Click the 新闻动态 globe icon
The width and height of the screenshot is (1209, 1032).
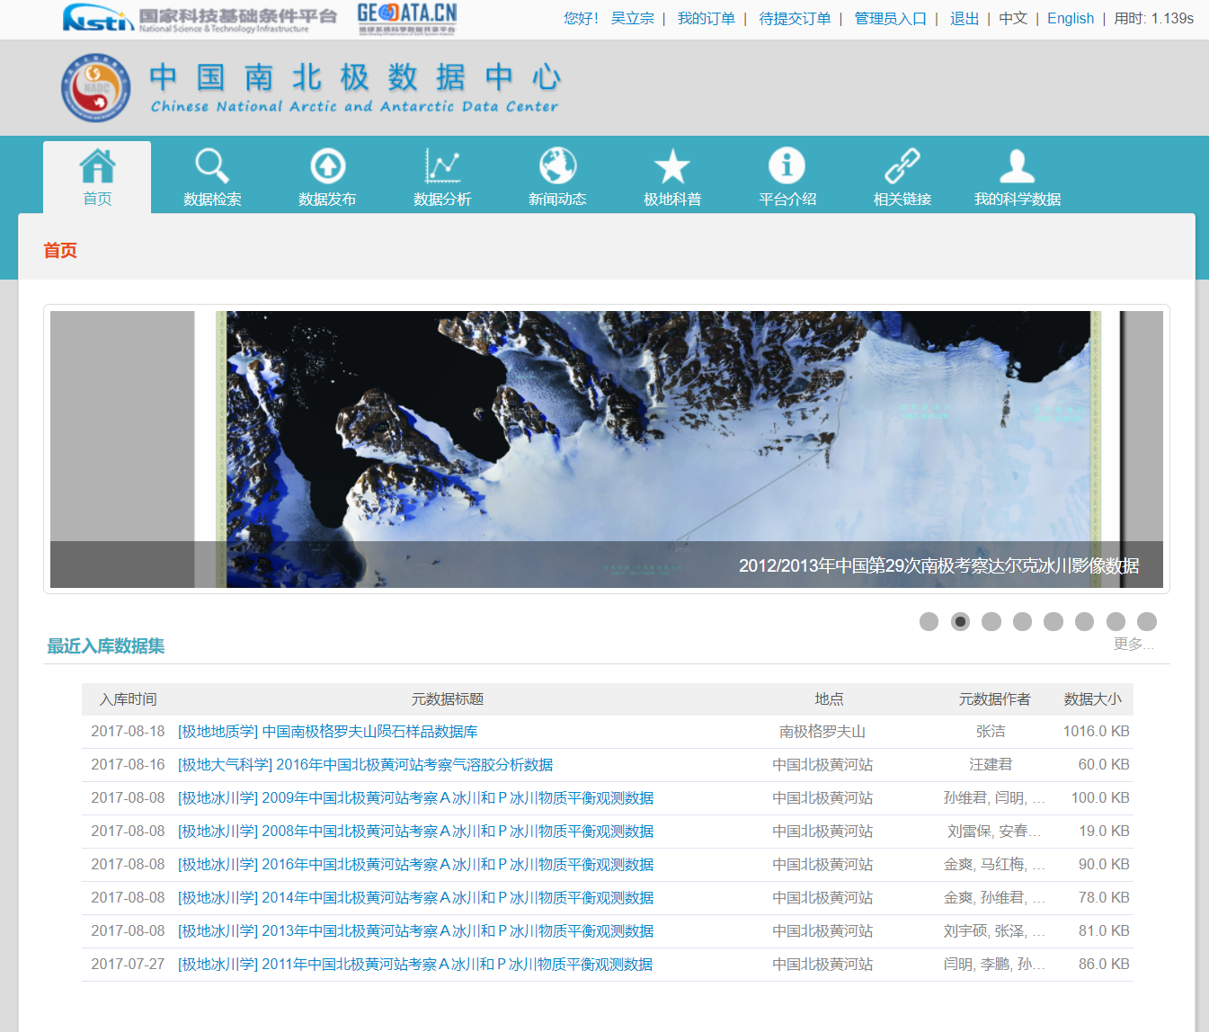(557, 165)
